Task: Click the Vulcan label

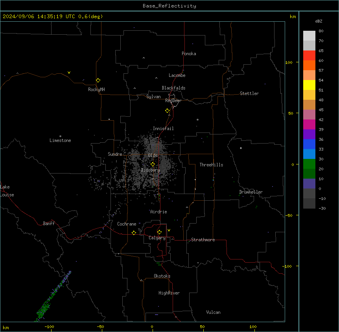Action: pyautogui.click(x=213, y=312)
